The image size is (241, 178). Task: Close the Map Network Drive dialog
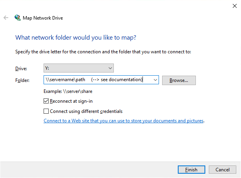pos(234,5)
